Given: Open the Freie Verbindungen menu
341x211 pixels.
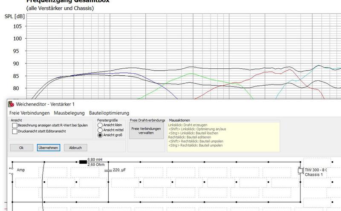Looking at the screenshot, I should point(29,113).
